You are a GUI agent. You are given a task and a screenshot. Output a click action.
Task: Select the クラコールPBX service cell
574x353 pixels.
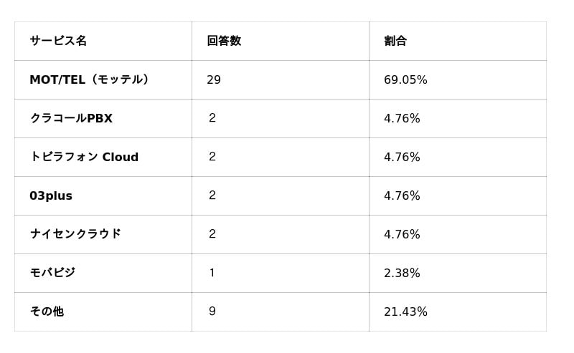[71, 118]
